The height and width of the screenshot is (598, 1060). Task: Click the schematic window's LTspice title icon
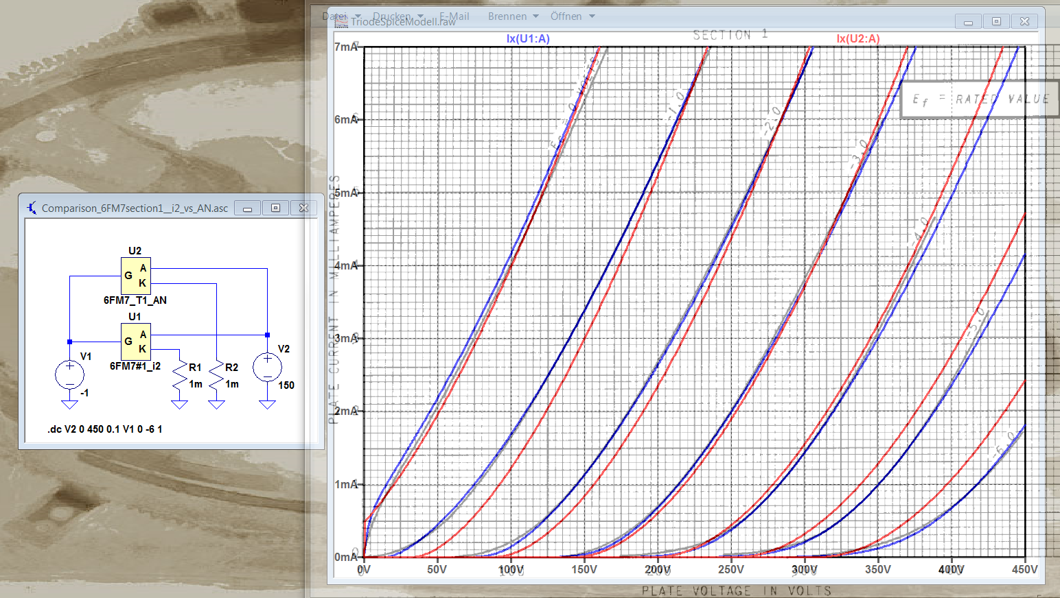(32, 208)
